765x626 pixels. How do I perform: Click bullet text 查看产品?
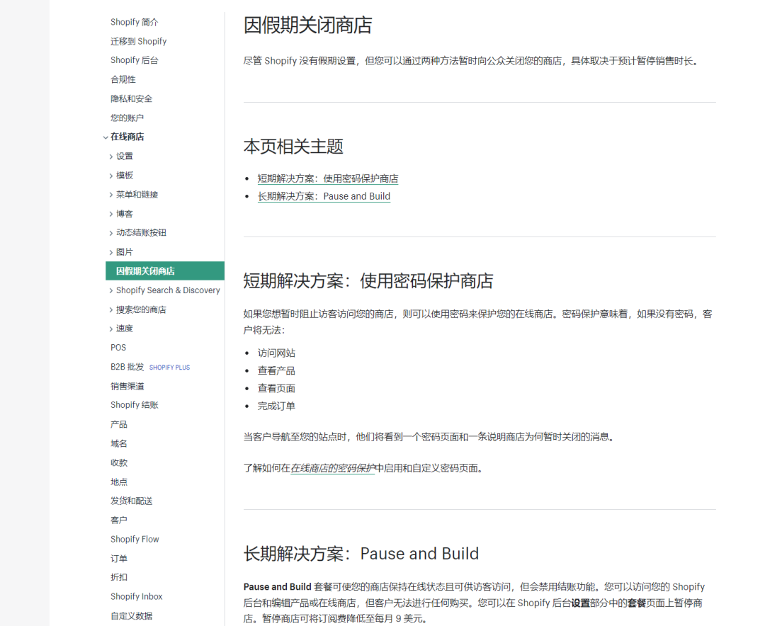(x=276, y=371)
